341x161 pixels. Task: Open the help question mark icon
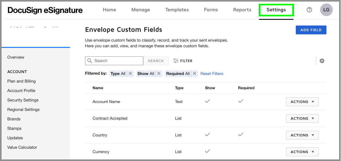pos(309,10)
